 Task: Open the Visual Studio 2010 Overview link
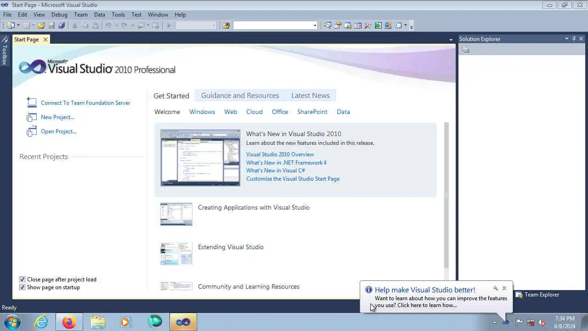click(x=280, y=154)
